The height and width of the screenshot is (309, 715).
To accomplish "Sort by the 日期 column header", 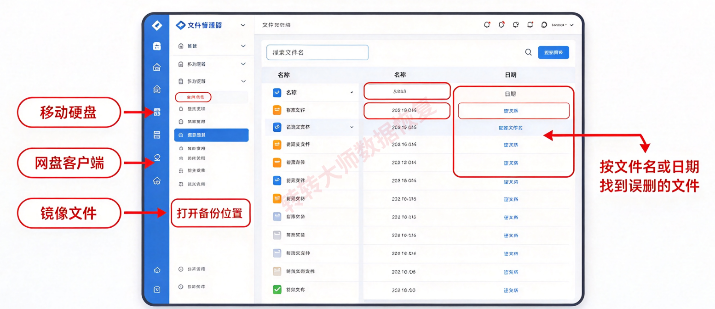I will pos(510,75).
